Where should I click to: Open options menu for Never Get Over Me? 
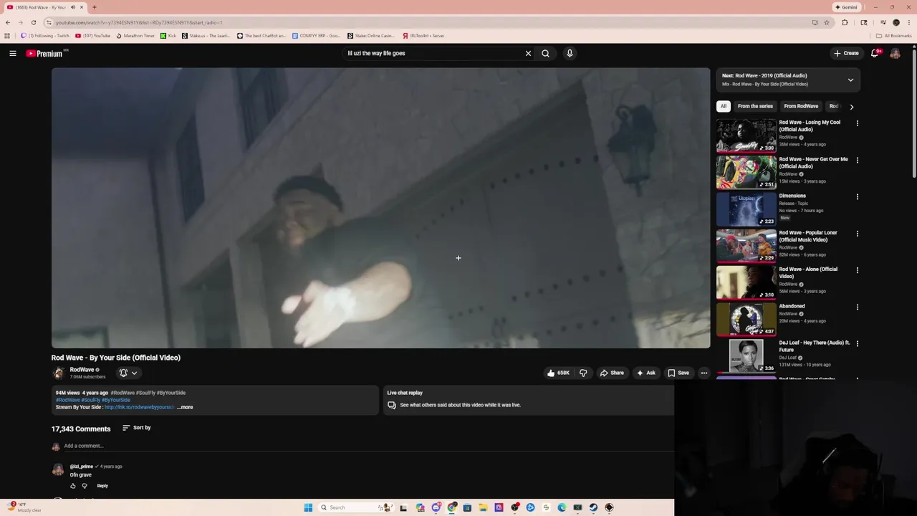[x=857, y=160]
